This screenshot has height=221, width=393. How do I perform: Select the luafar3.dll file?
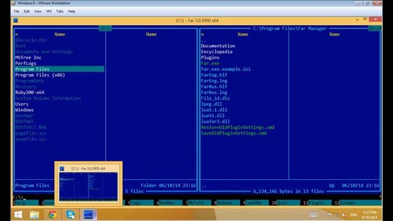click(216, 122)
